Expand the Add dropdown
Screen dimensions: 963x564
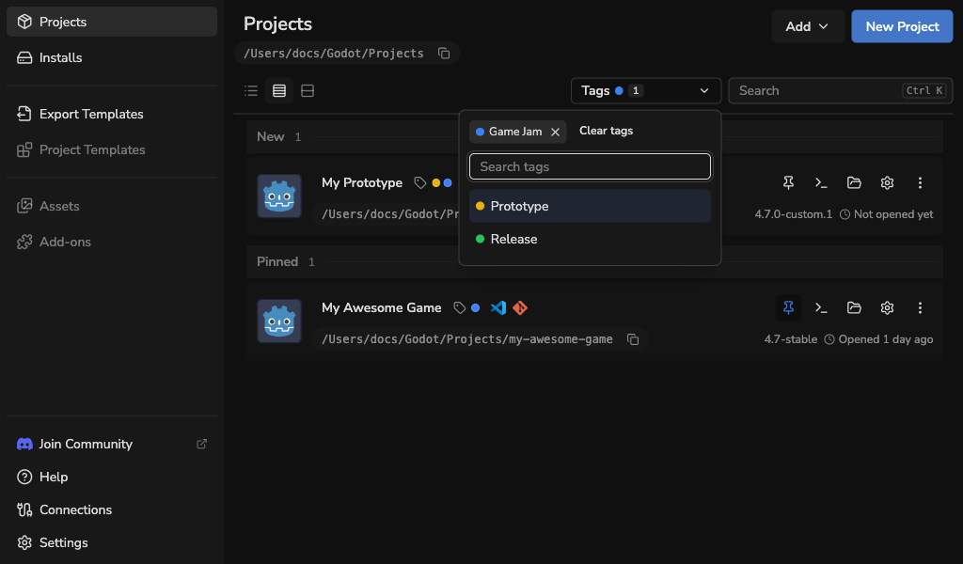click(x=807, y=26)
